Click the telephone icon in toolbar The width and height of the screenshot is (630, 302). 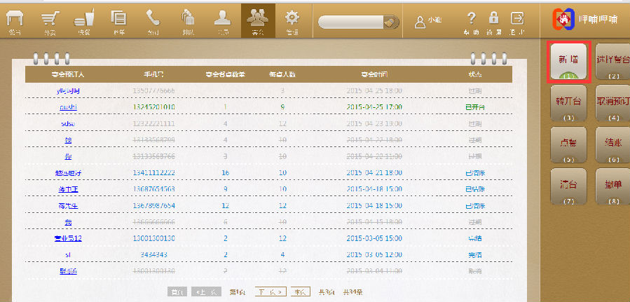click(x=153, y=20)
